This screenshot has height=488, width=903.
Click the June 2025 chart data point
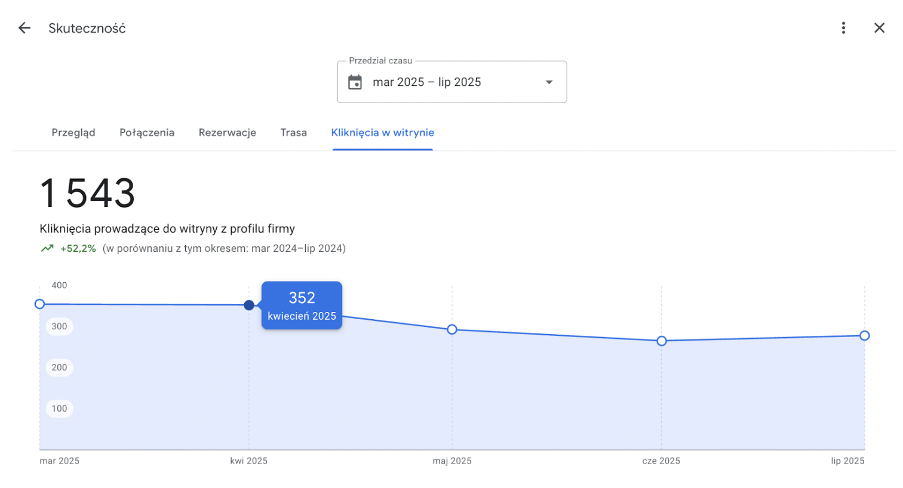(661, 341)
